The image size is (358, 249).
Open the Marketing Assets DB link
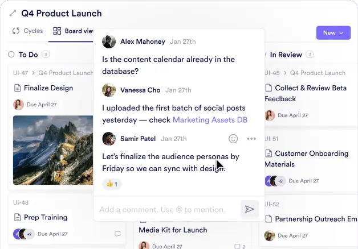coord(210,120)
